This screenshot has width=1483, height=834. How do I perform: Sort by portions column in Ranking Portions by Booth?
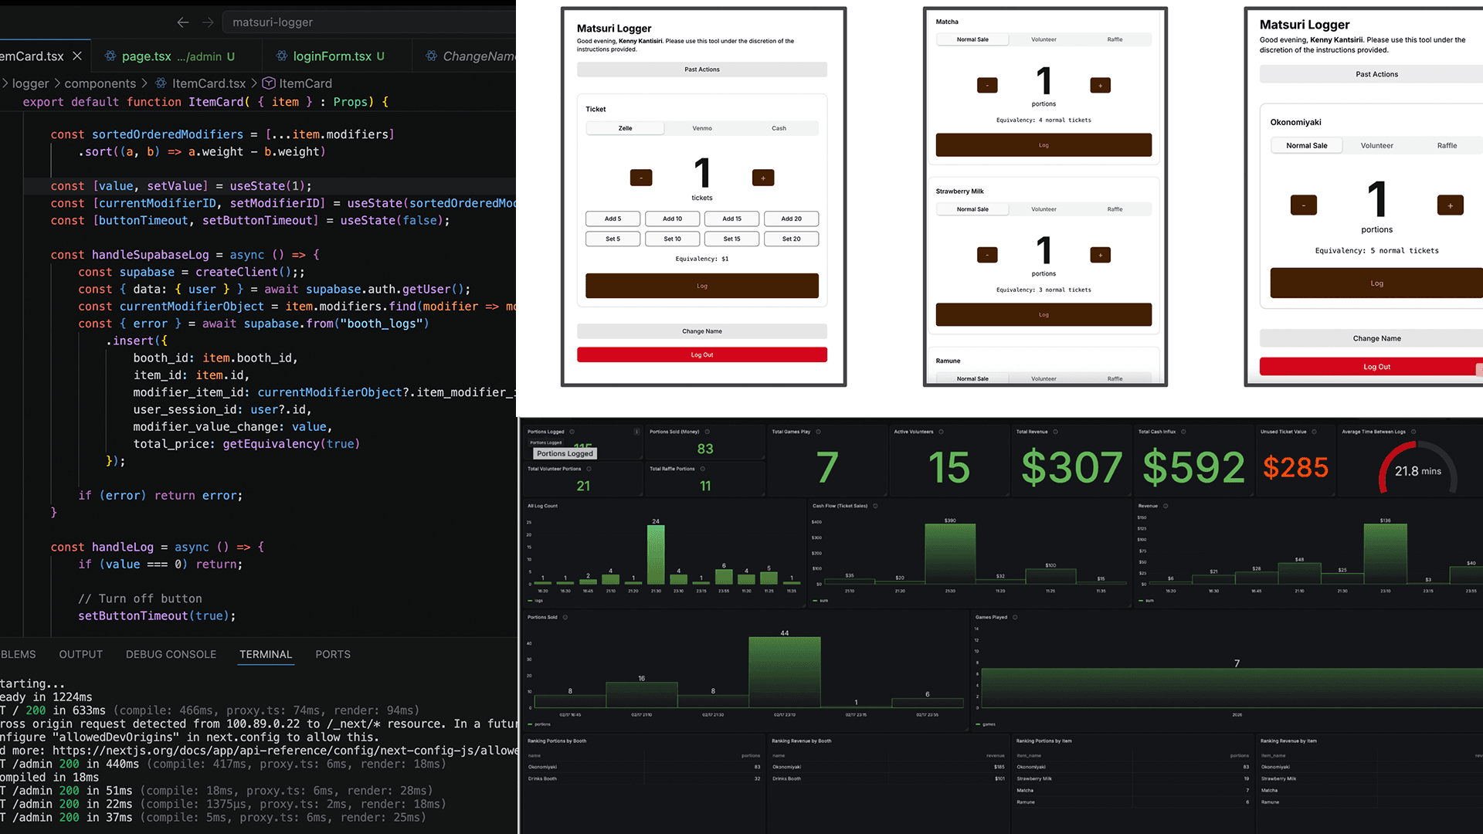click(751, 755)
